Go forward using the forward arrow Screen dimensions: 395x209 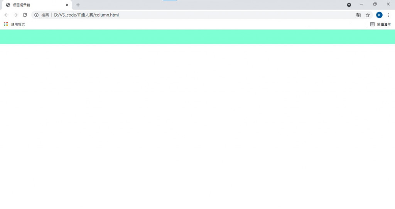coord(15,15)
